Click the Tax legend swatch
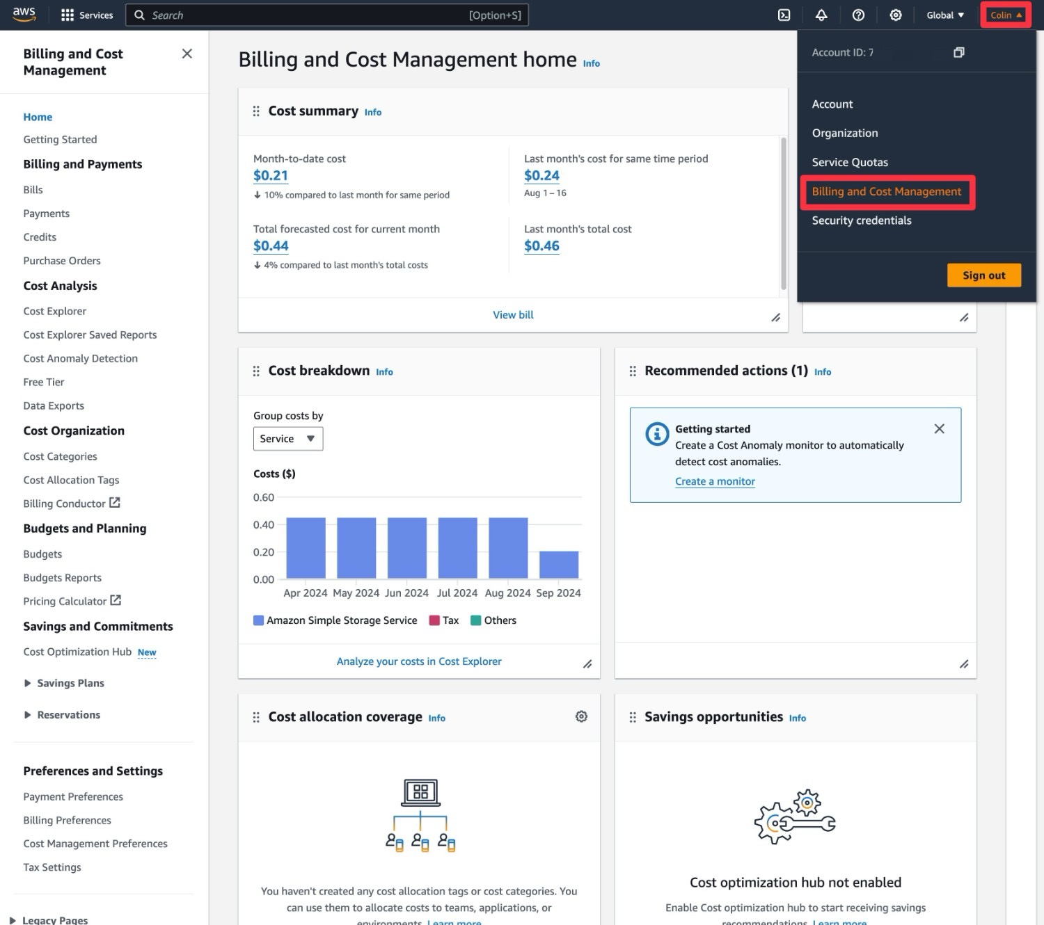Viewport: 1044px width, 925px height. tap(434, 620)
